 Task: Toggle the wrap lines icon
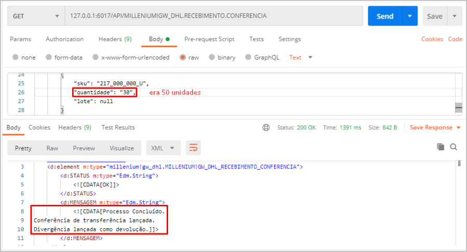point(194,148)
